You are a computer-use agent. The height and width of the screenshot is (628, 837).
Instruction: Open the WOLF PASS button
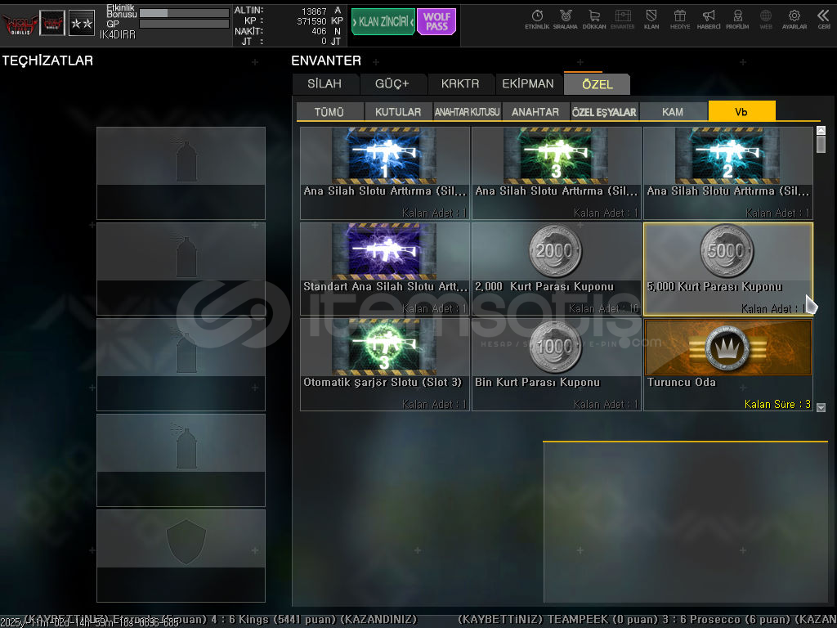point(436,22)
